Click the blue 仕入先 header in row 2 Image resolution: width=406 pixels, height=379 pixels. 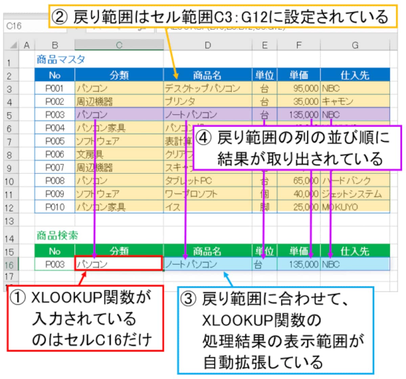coord(355,75)
